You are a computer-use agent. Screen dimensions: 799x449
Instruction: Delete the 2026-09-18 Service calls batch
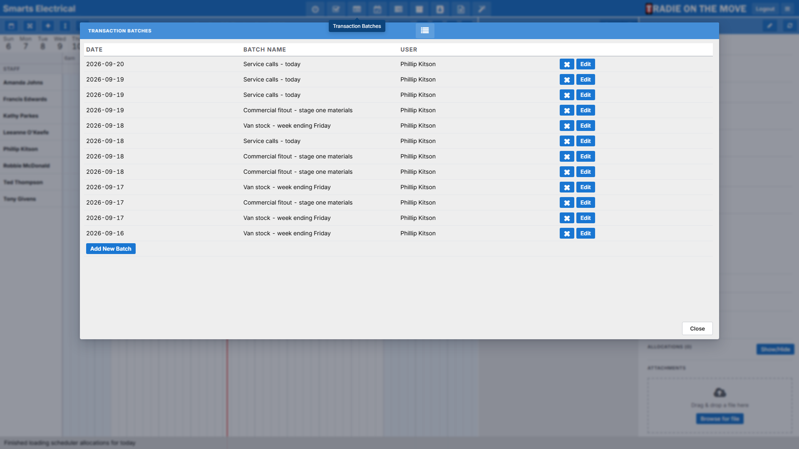click(x=567, y=141)
